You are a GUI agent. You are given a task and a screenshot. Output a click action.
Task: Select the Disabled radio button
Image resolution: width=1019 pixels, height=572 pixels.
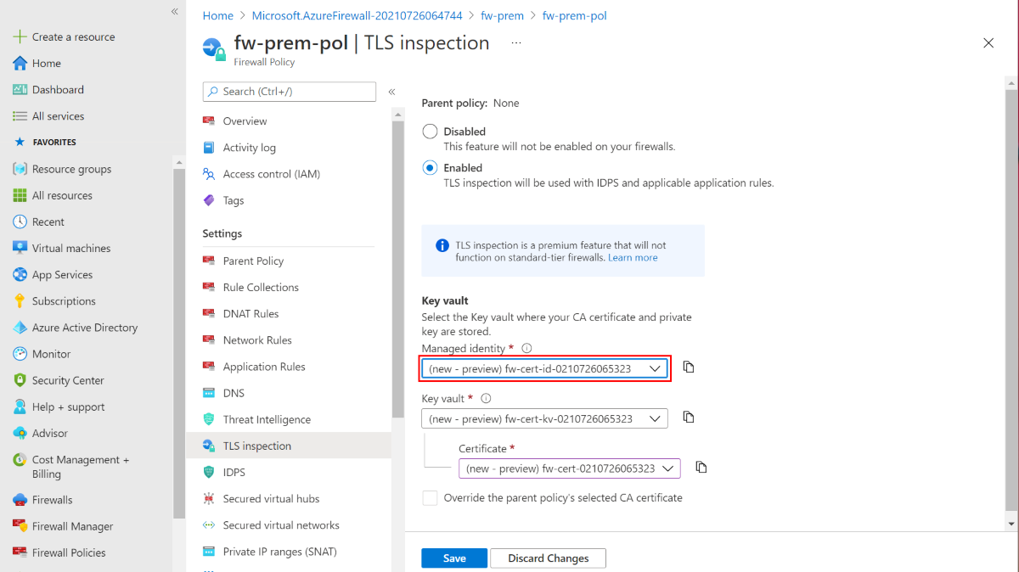click(431, 132)
